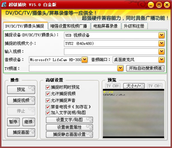Open 设置文字/贴图 settings

pyautogui.click(x=70, y=120)
